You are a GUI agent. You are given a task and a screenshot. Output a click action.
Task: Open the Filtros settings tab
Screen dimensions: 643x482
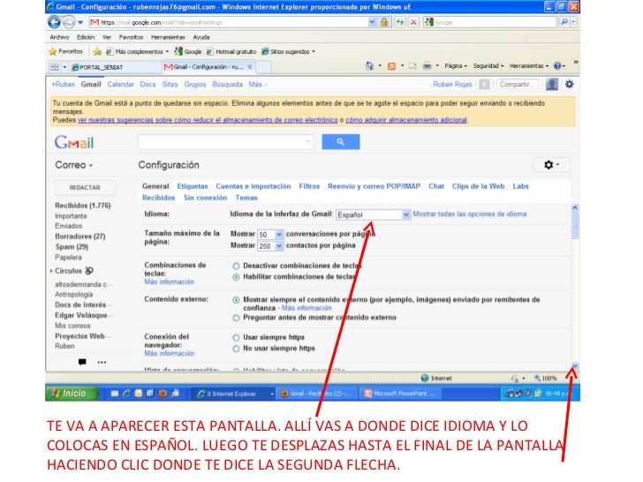(309, 186)
